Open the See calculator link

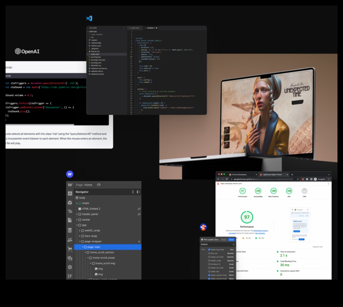point(260,233)
